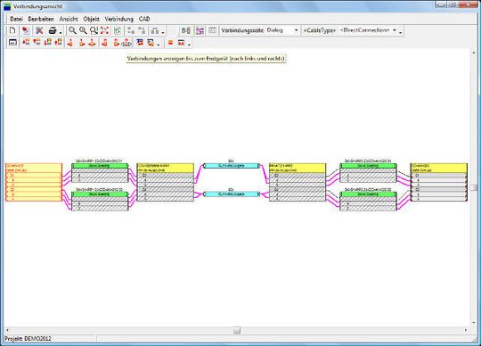Screen dimensions: 481x346
Task: Select the yellow device header left of cyan cables
Action: click(166, 168)
